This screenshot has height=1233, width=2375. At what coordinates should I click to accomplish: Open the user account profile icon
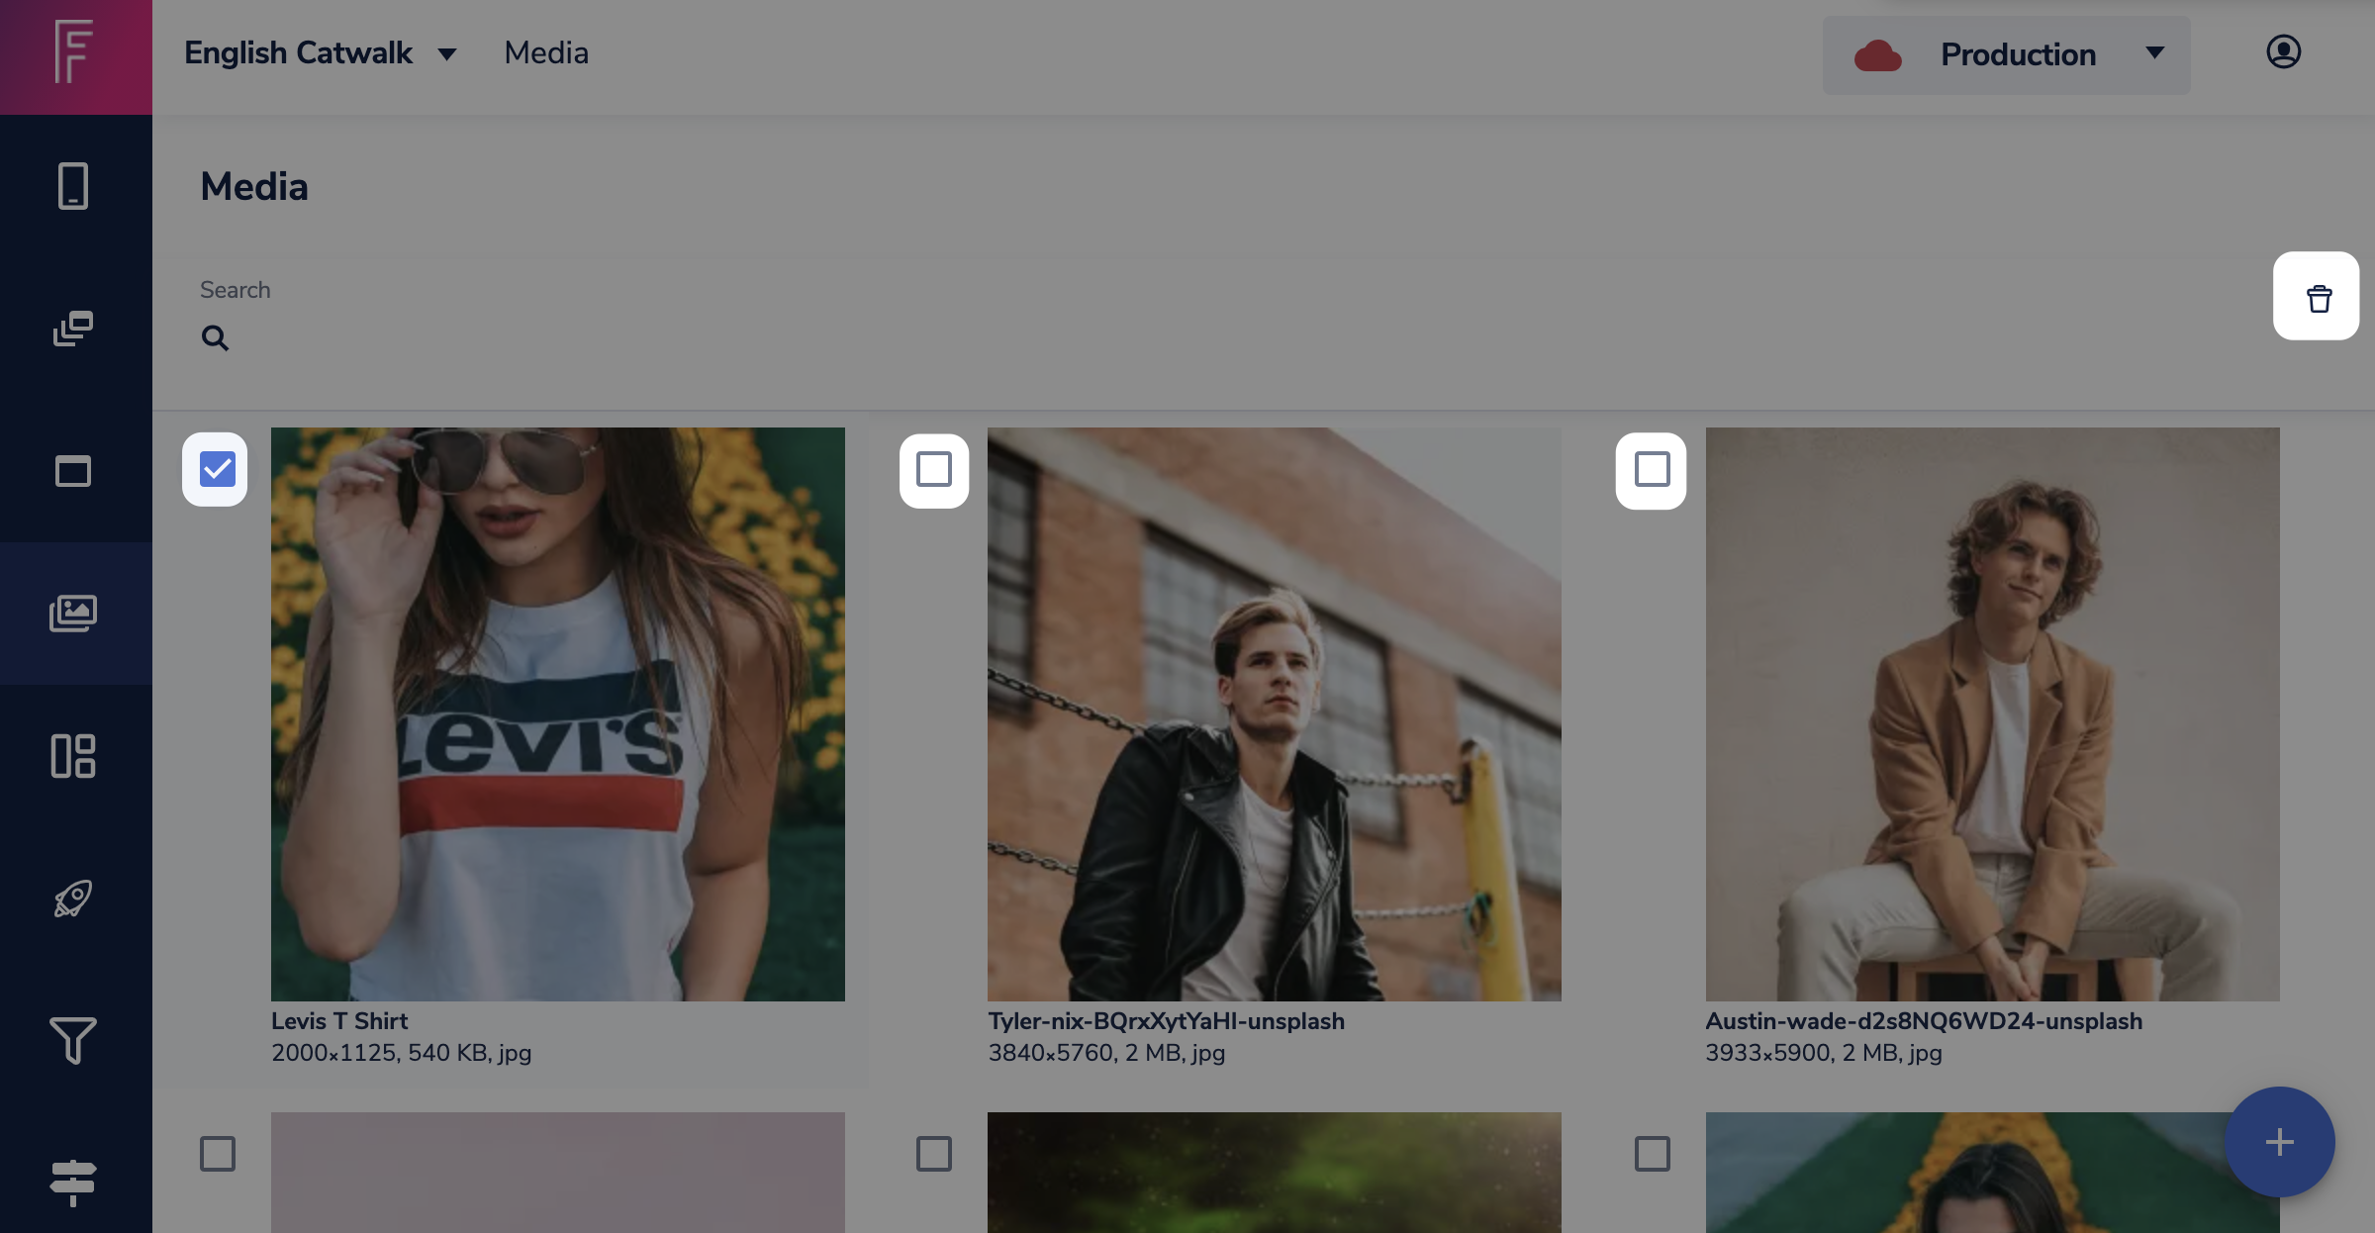point(2283,52)
